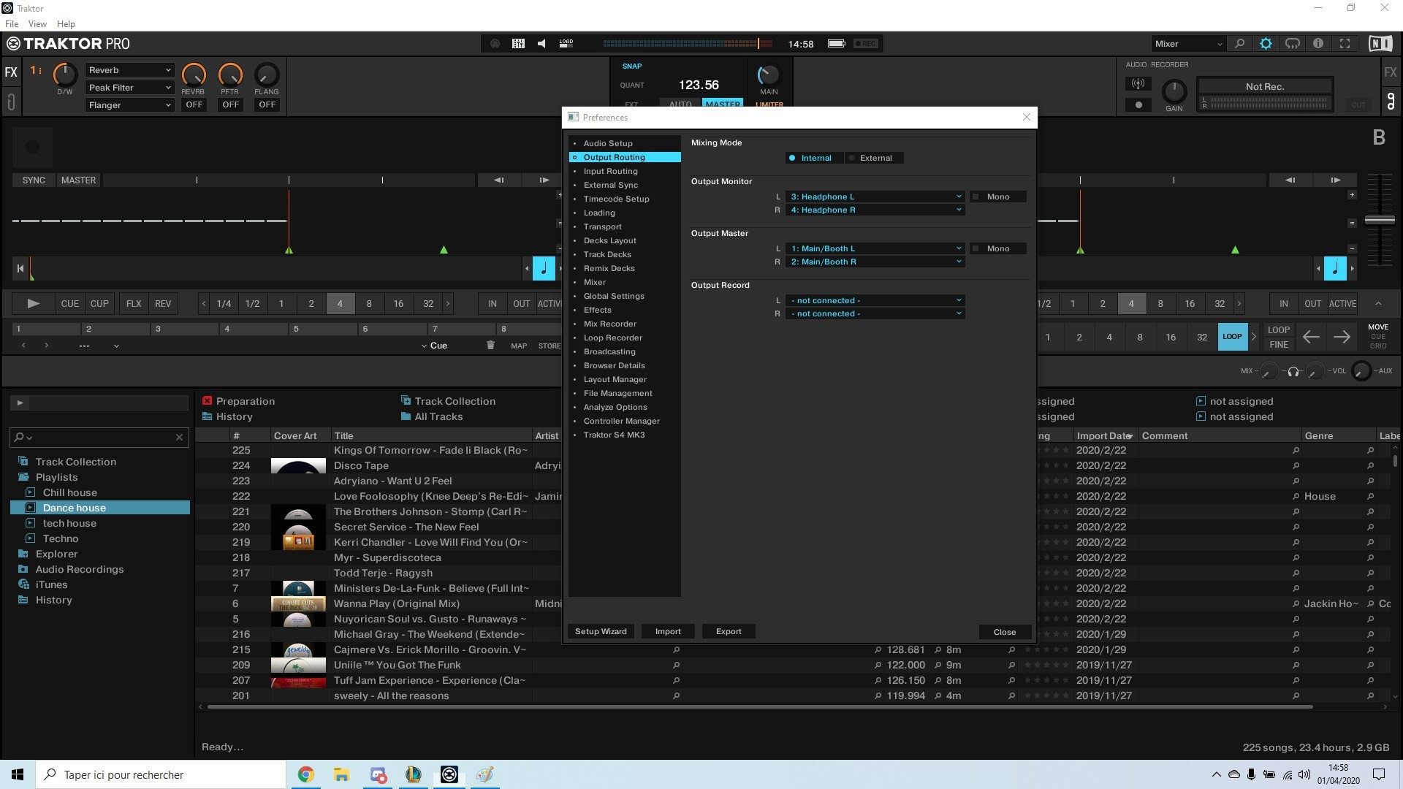Open the File menu
The height and width of the screenshot is (789, 1403).
[12, 24]
